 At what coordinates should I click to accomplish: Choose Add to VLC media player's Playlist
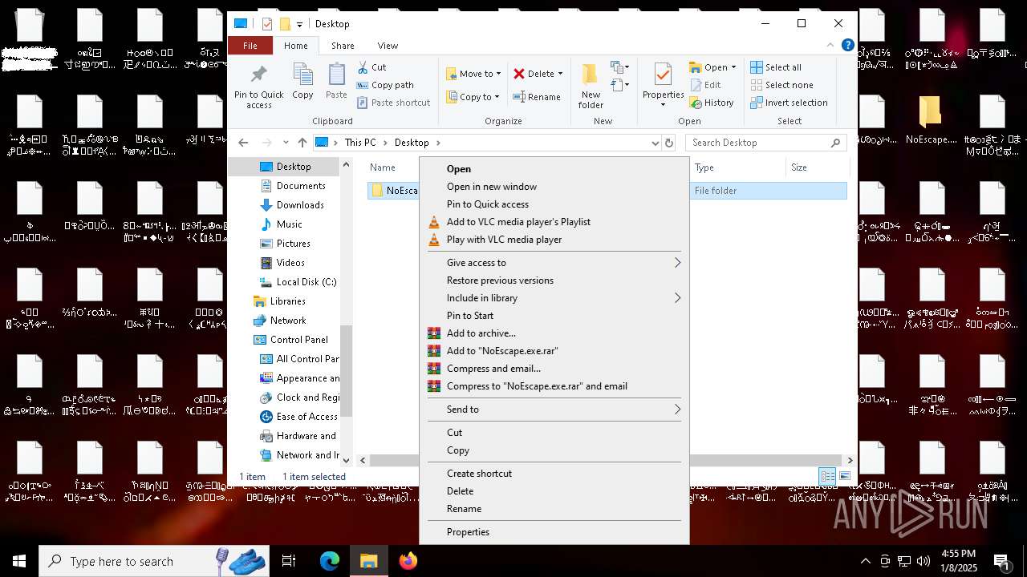554,222
